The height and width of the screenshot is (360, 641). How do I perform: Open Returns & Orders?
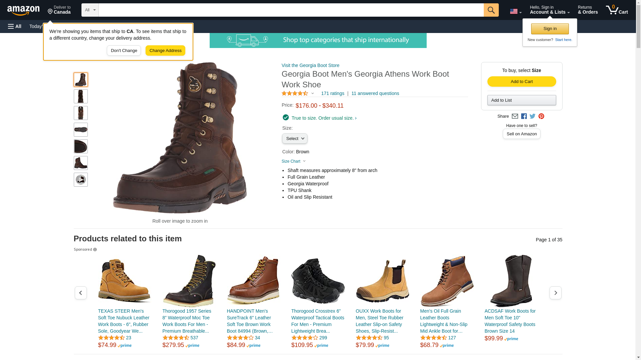click(x=588, y=10)
